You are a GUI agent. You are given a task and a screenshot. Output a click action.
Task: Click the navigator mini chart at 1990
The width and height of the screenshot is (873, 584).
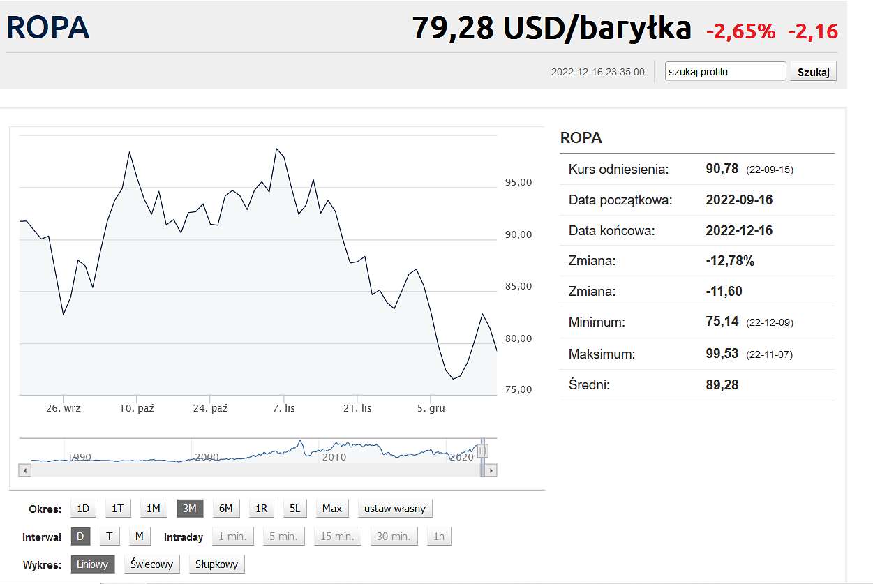click(79, 457)
